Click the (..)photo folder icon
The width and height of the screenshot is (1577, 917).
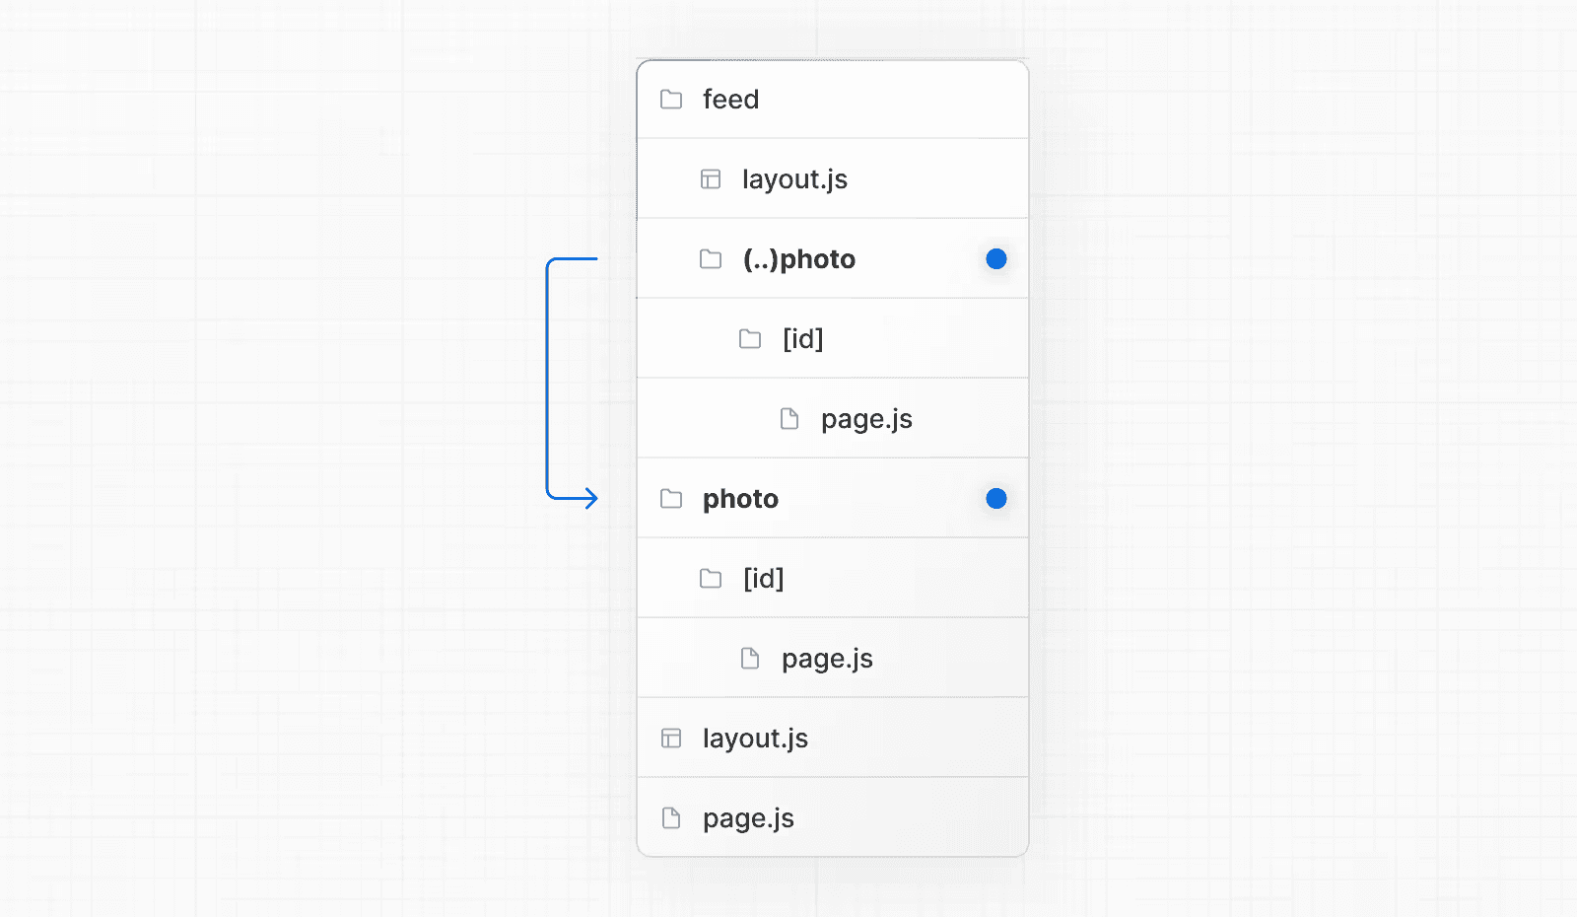pyautogui.click(x=711, y=259)
